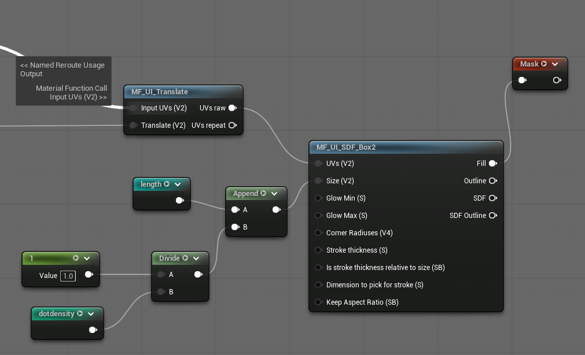Expand the dotdensity node chevron
This screenshot has width=585, height=355.
91,313
